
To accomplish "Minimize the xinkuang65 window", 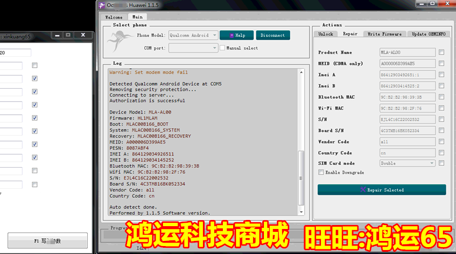I will [58, 35].
